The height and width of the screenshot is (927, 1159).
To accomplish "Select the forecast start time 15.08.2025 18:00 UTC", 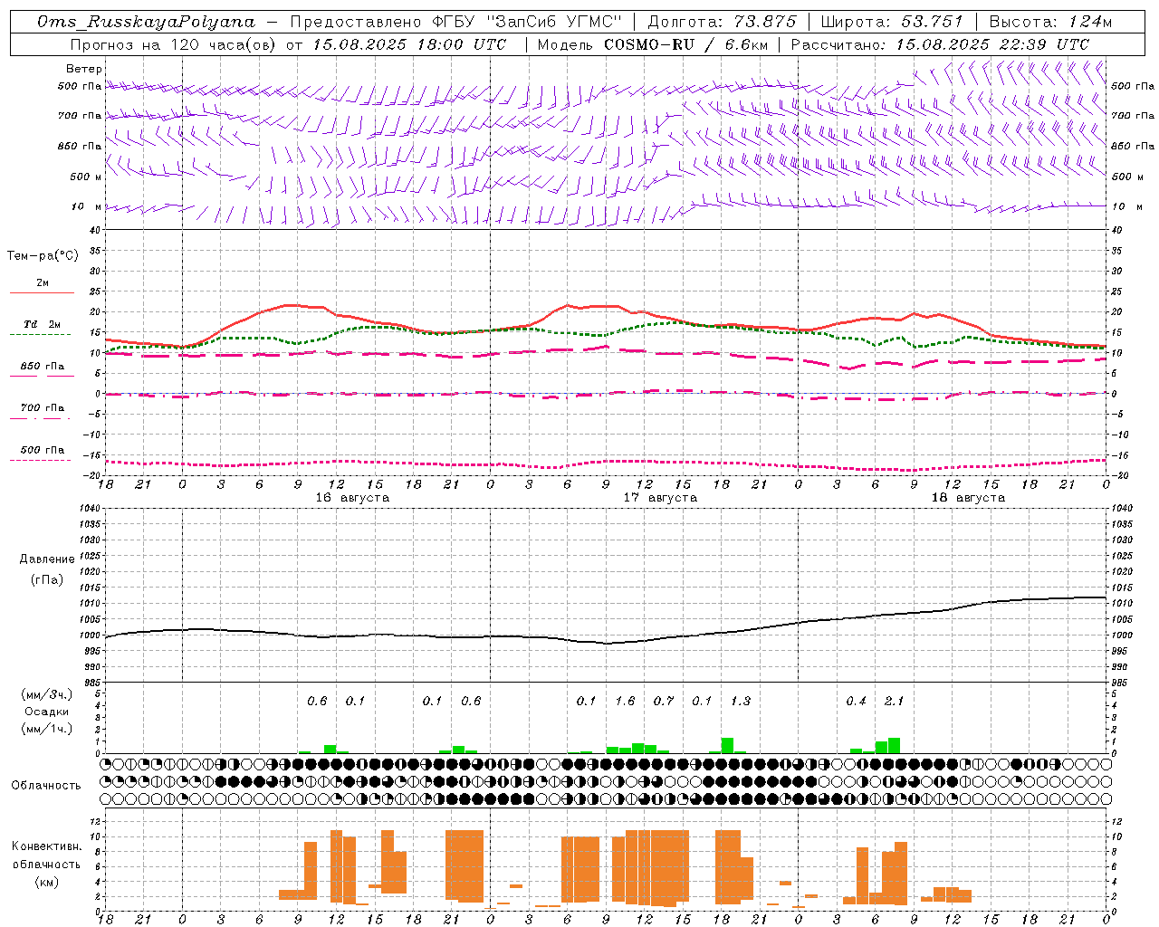I will coord(409,44).
